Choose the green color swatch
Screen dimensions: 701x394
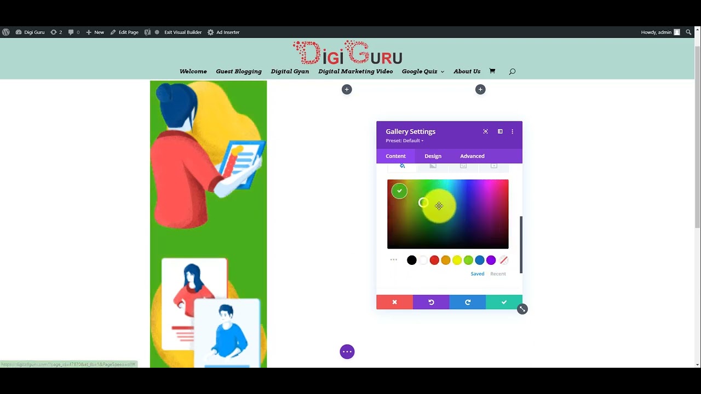tap(468, 260)
